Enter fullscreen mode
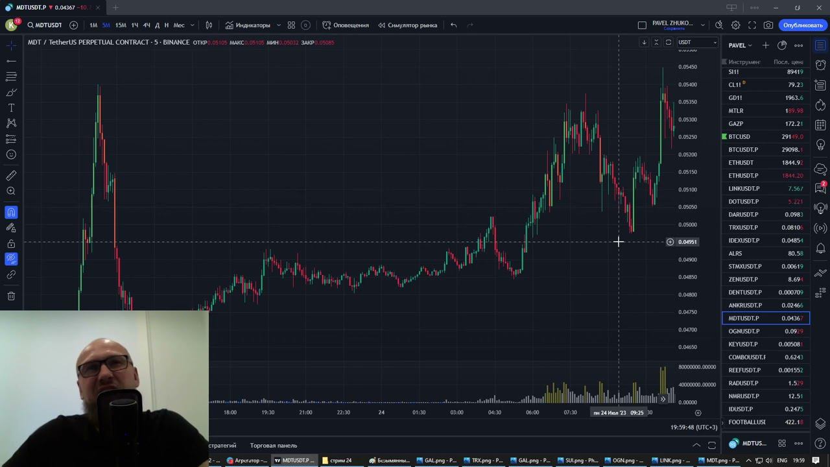 (x=752, y=25)
